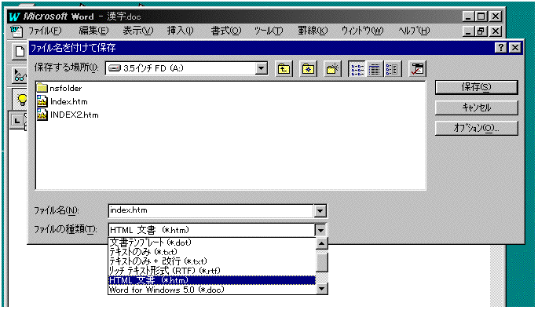Open the ウィンドウ(W) menu

pyautogui.click(x=362, y=31)
